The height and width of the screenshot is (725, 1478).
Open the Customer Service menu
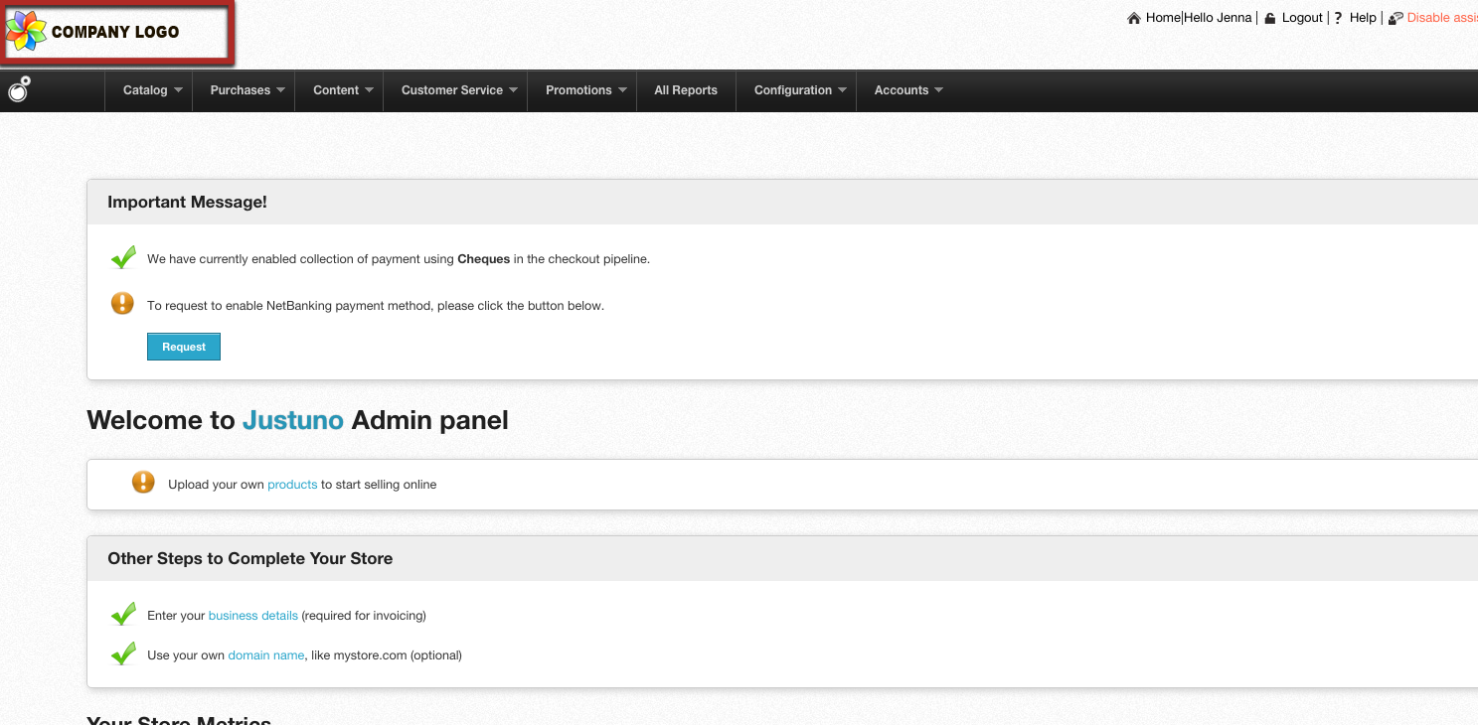pos(458,90)
